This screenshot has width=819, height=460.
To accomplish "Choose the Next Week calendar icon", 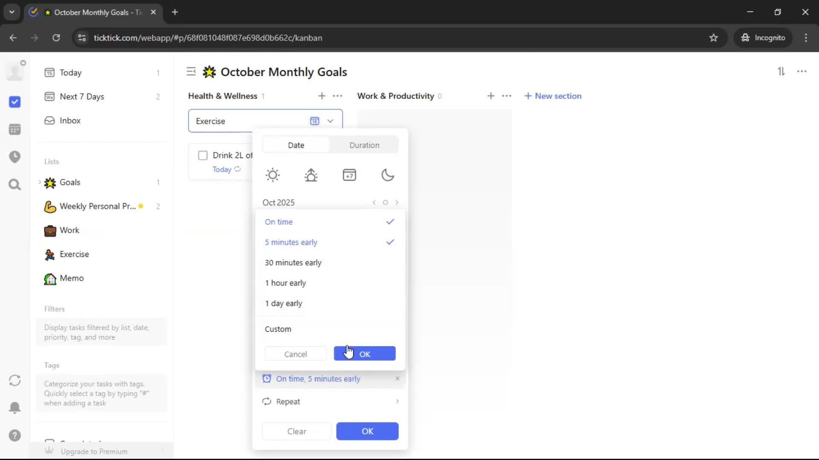I will tap(349, 175).
